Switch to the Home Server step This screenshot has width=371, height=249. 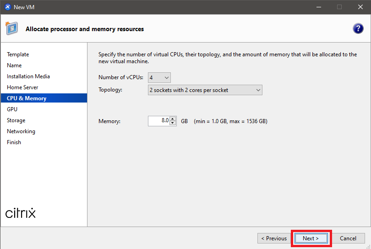click(x=22, y=87)
